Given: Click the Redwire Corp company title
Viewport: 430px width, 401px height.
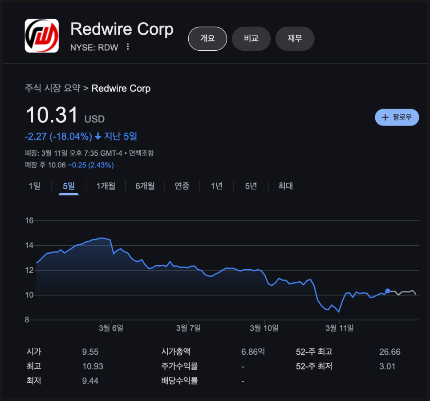Looking at the screenshot, I should tap(122, 29).
